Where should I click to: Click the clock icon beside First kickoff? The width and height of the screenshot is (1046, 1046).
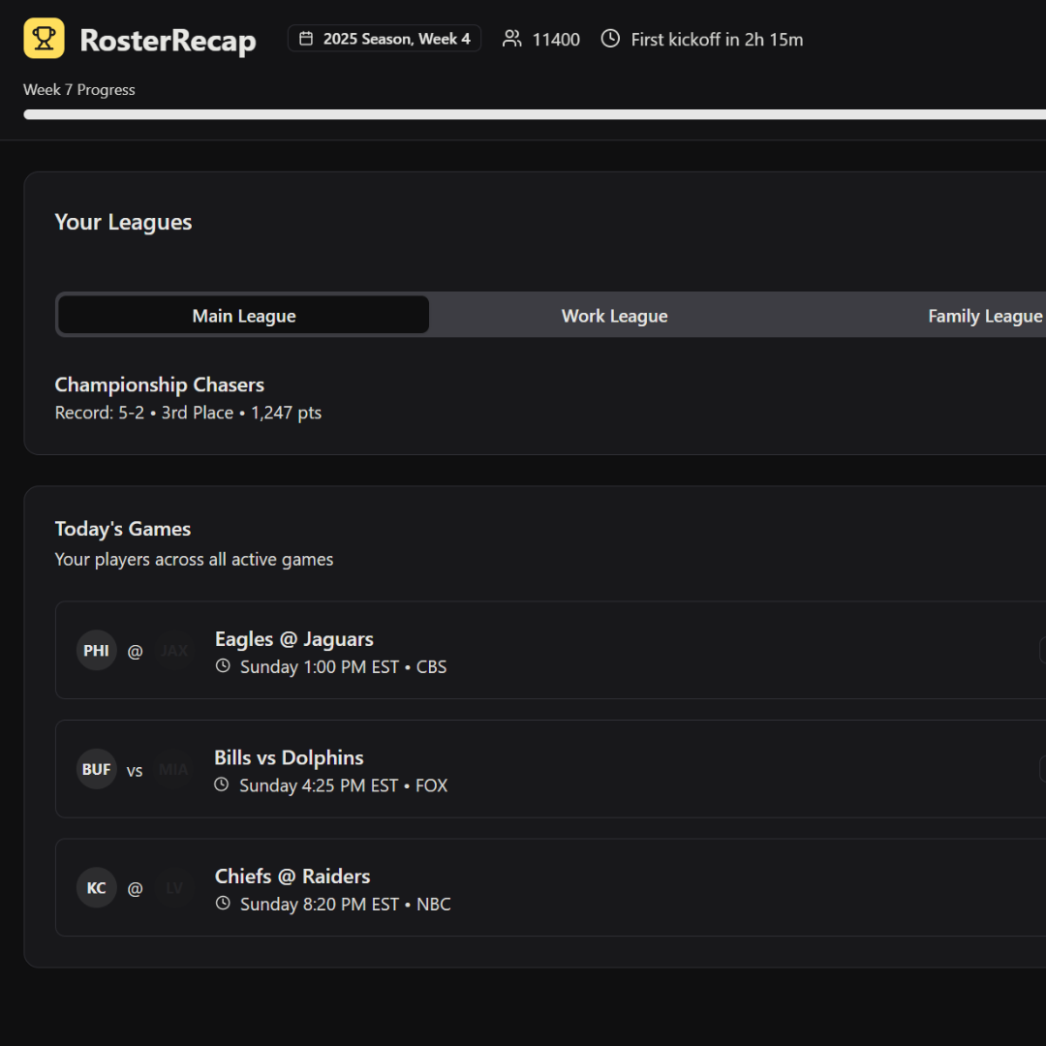click(610, 39)
